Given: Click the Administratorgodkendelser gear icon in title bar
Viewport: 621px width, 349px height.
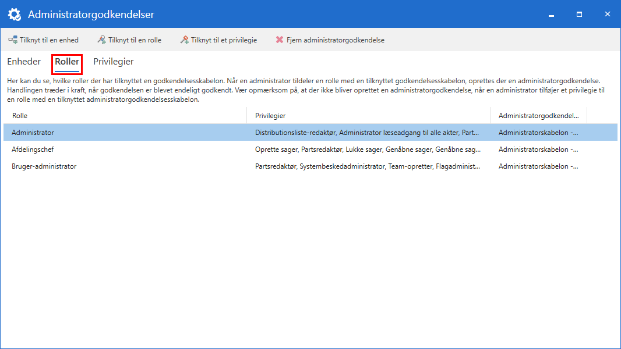Looking at the screenshot, I should coord(14,14).
